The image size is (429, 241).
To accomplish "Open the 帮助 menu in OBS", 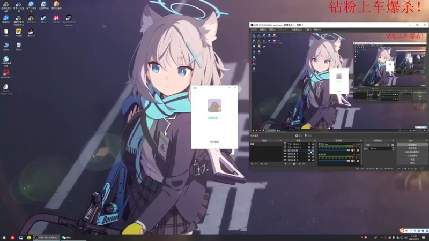I will coord(317,29).
